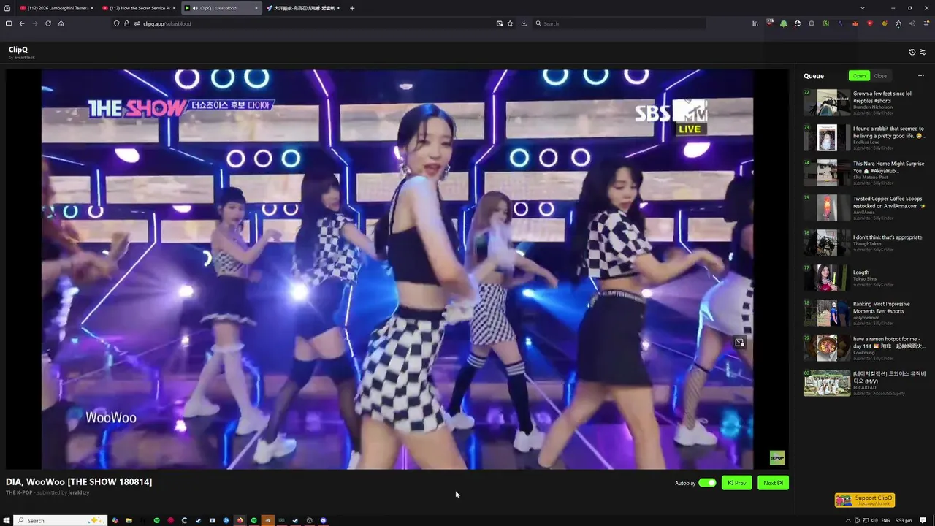Screen dimensions: 935x526
Task: Set the queue to Open
Action: point(859,76)
